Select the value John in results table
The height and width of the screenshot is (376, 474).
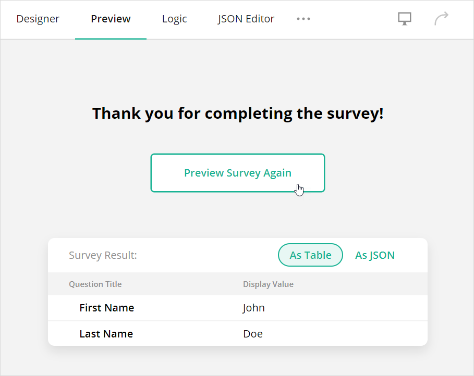[254, 308]
